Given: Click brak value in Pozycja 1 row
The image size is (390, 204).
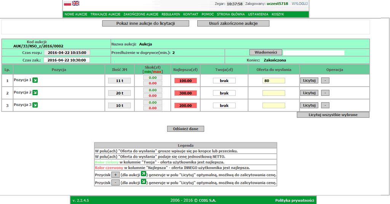Looking at the screenshot, I should click(x=224, y=81).
